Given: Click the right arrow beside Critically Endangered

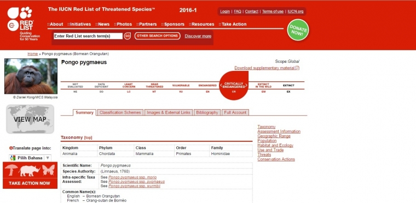Looking at the screenshot, I should point(246,85).
